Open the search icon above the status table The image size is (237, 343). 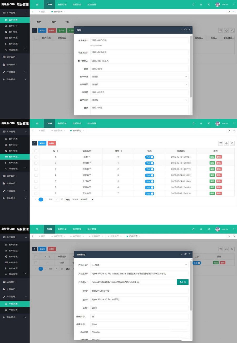tap(232, 143)
